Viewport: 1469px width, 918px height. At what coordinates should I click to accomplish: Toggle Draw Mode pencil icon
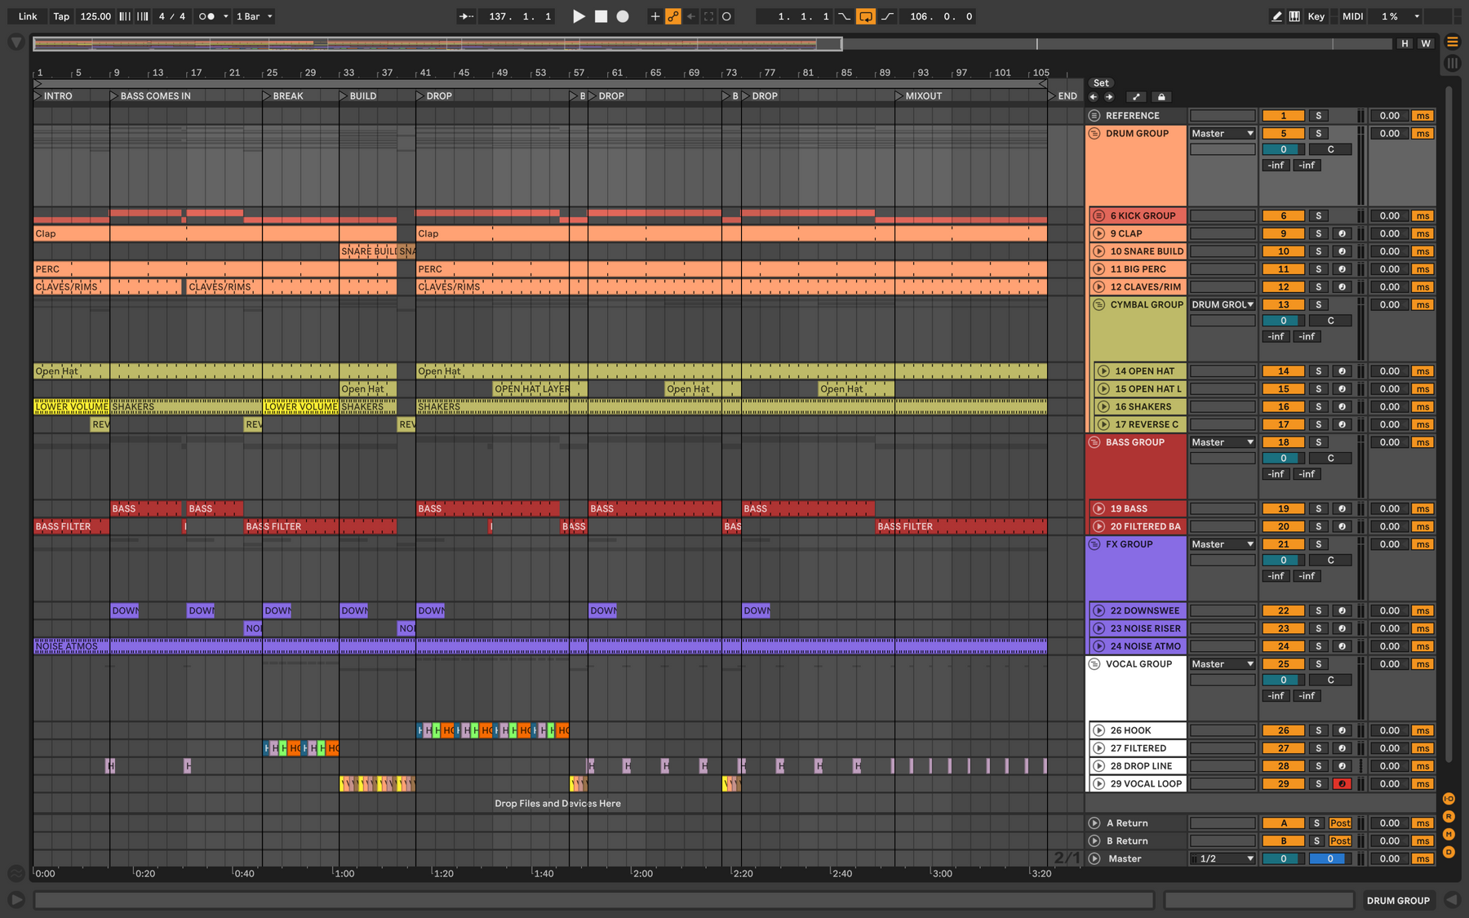coord(1276,16)
